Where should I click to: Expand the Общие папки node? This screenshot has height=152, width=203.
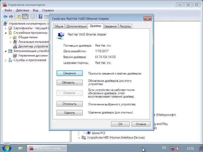point(11,37)
